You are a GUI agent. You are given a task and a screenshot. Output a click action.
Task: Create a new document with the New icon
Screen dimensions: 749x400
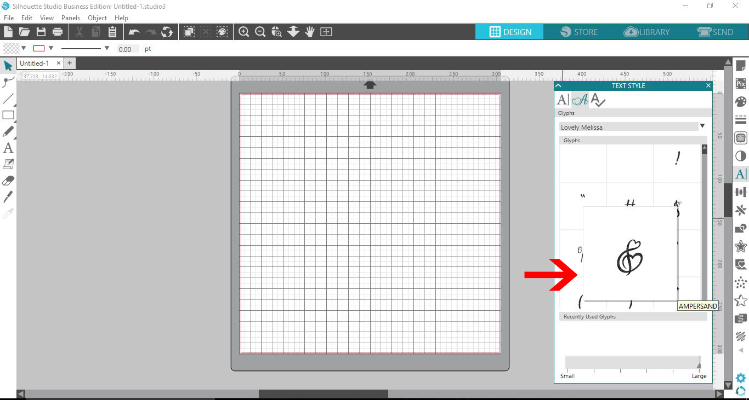(8, 32)
